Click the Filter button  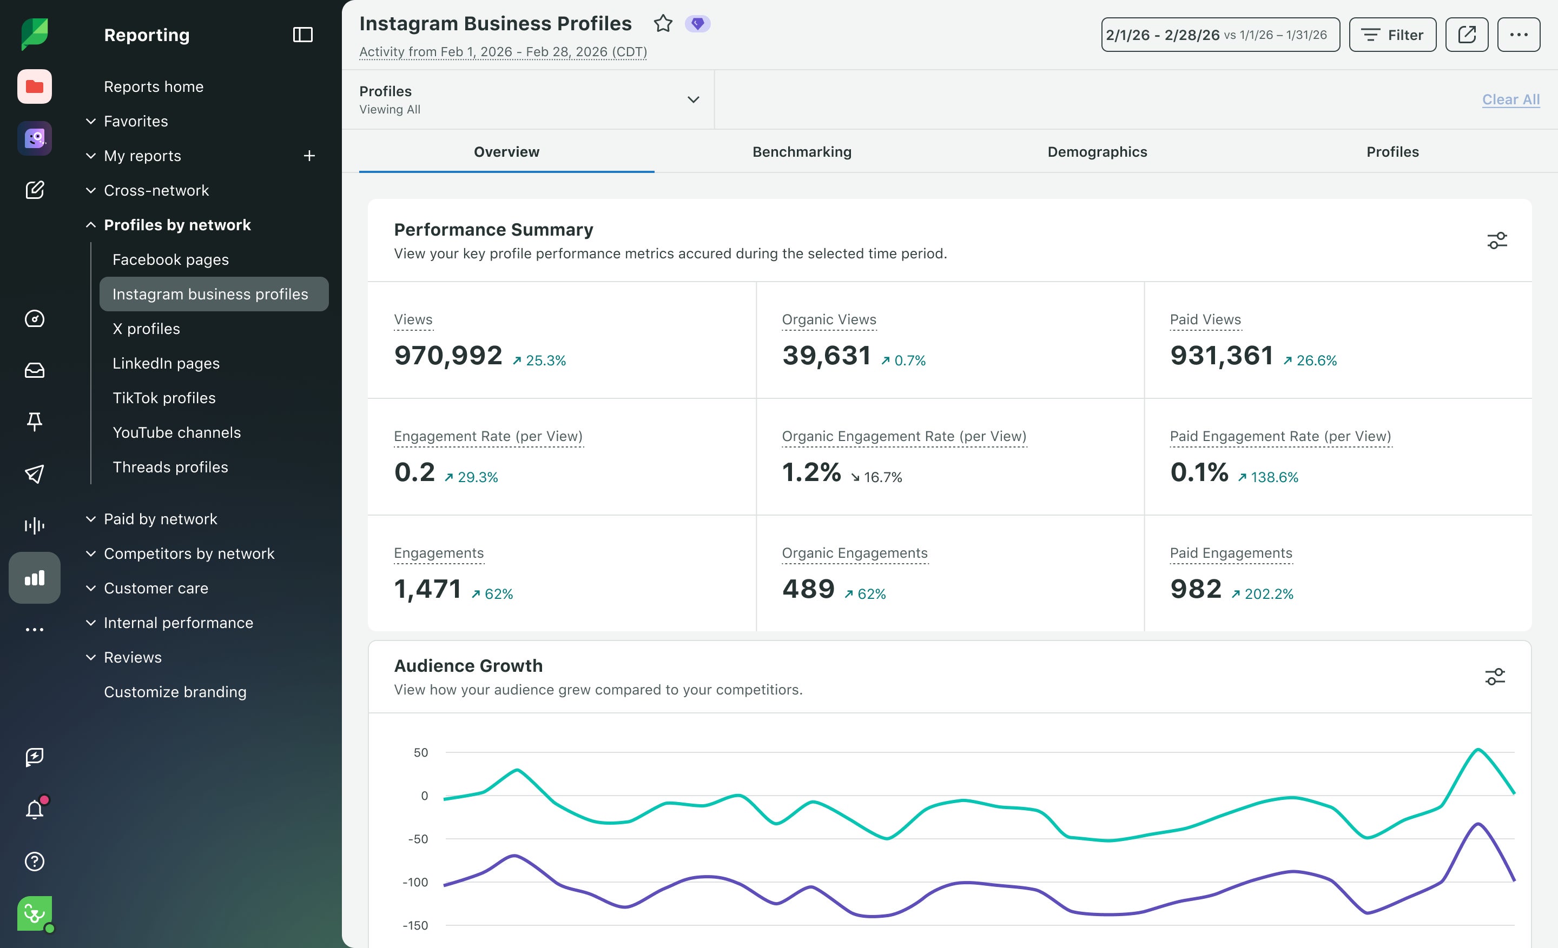1392,35
